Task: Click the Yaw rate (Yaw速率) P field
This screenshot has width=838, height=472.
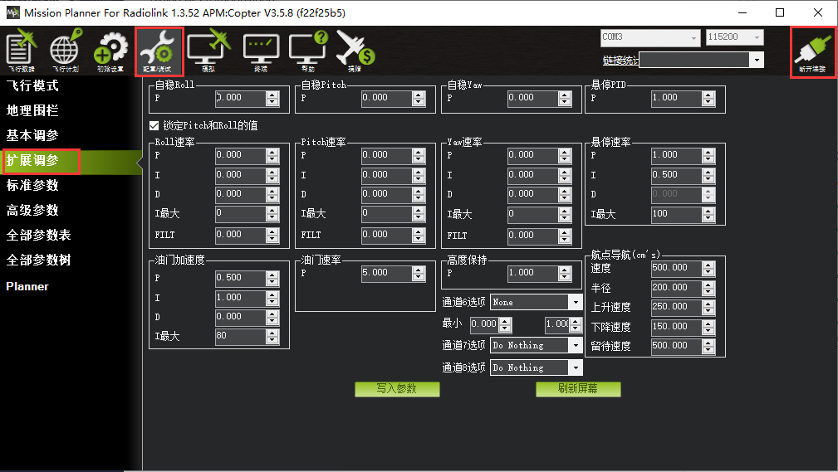Action: [x=533, y=155]
